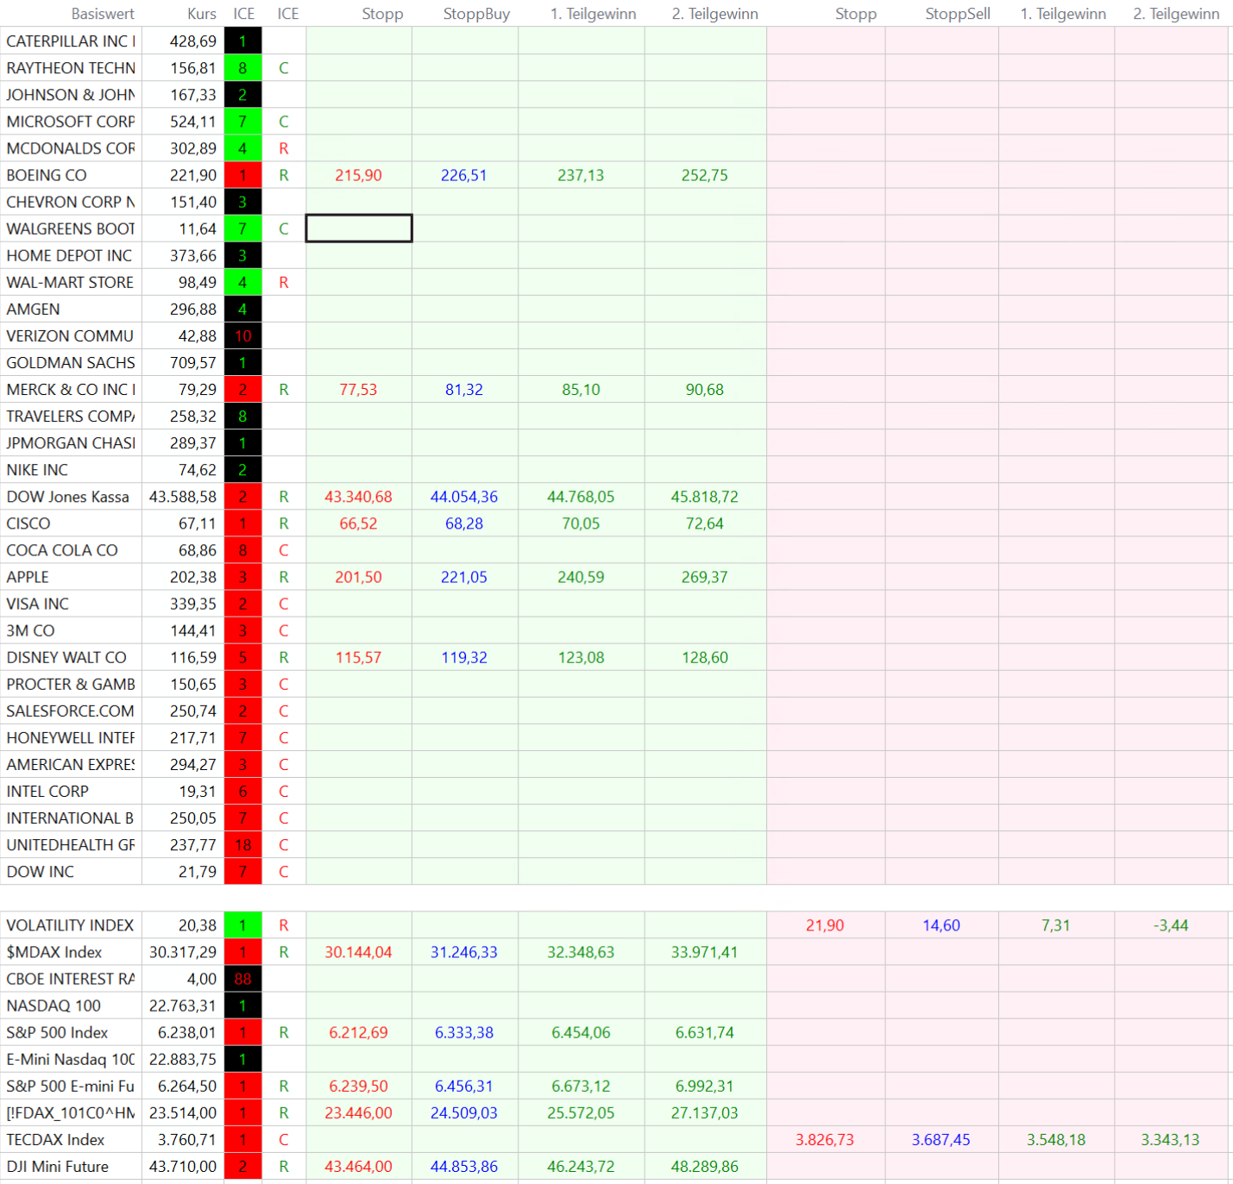Select the $MDAX Index name cell
Image resolution: width=1233 pixels, height=1184 pixels.
pyautogui.click(x=54, y=952)
